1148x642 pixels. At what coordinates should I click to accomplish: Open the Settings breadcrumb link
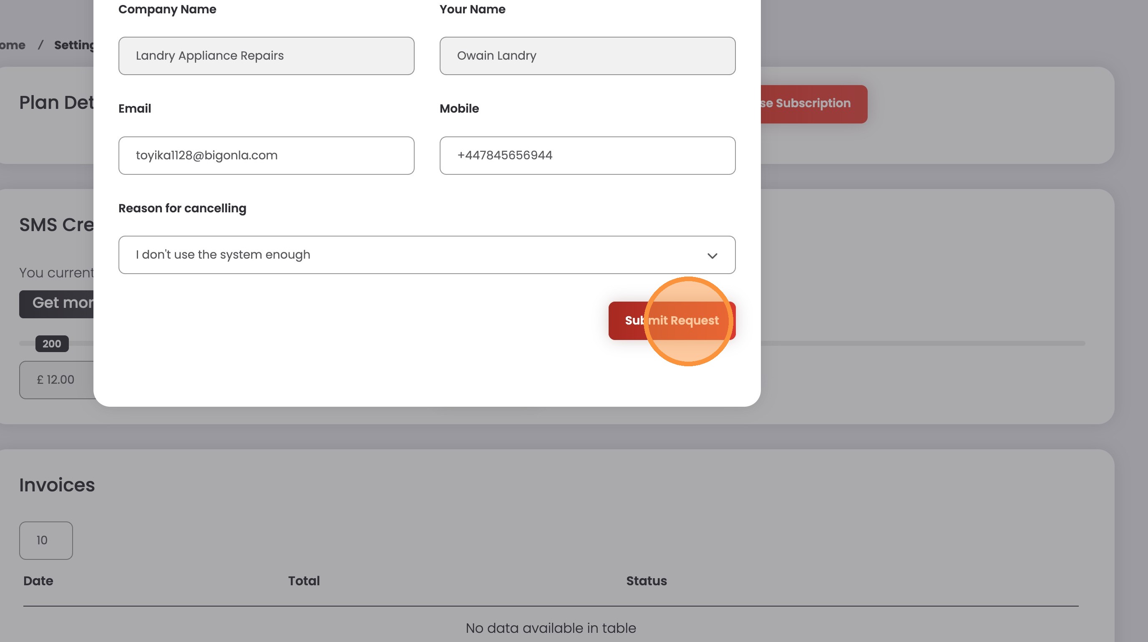pos(73,45)
